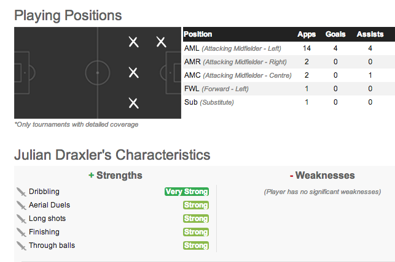The height and width of the screenshot is (262, 395).
Task: Click the sword icon beside Through balls
Action: click(22, 246)
